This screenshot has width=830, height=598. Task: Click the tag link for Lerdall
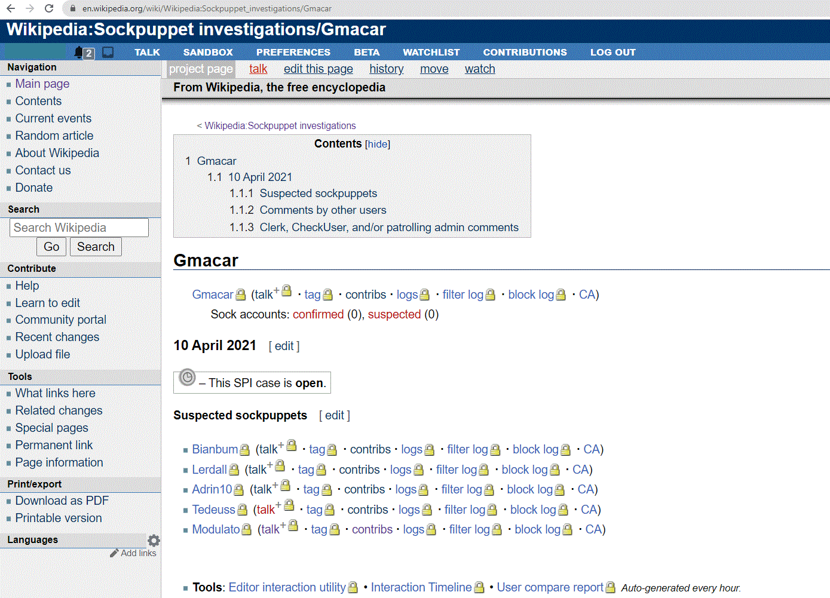306,470
